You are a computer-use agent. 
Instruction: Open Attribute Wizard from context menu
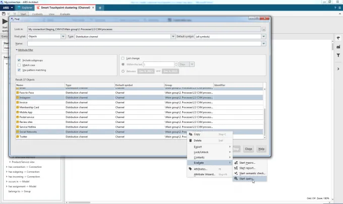coord(209,174)
